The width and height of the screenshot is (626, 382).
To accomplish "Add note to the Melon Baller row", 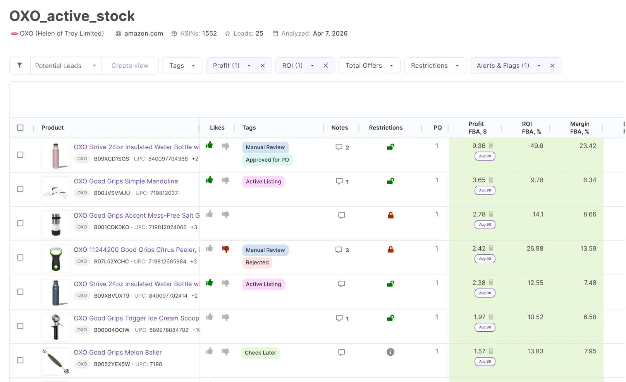I will [342, 352].
